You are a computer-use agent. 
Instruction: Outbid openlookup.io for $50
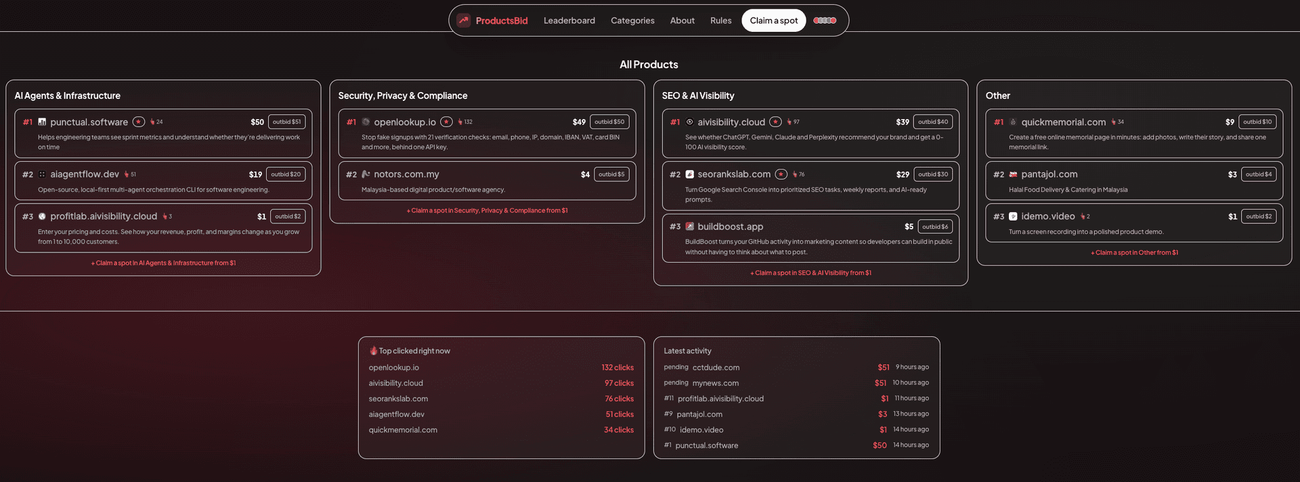click(x=609, y=122)
